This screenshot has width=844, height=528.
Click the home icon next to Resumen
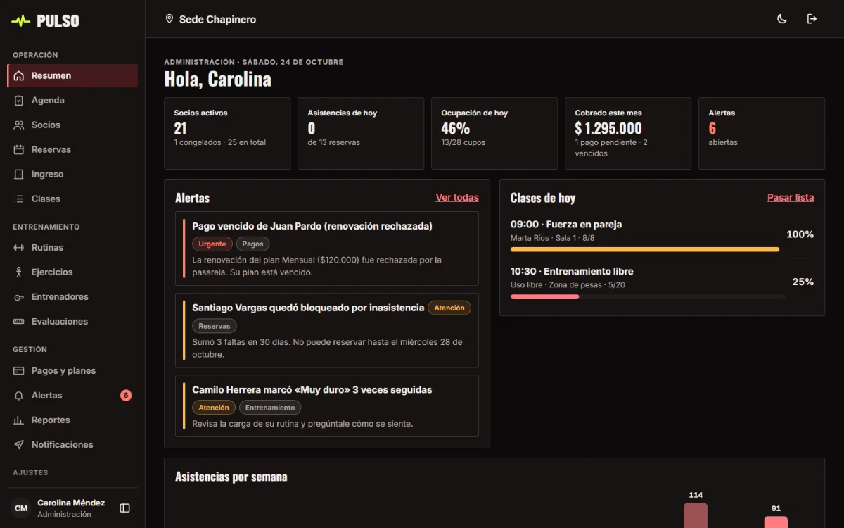tap(19, 76)
